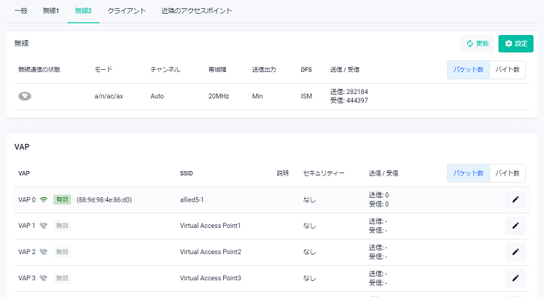The image size is (544, 297).
Task: Edit VAP 0 with pencil icon
Action: coord(516,199)
